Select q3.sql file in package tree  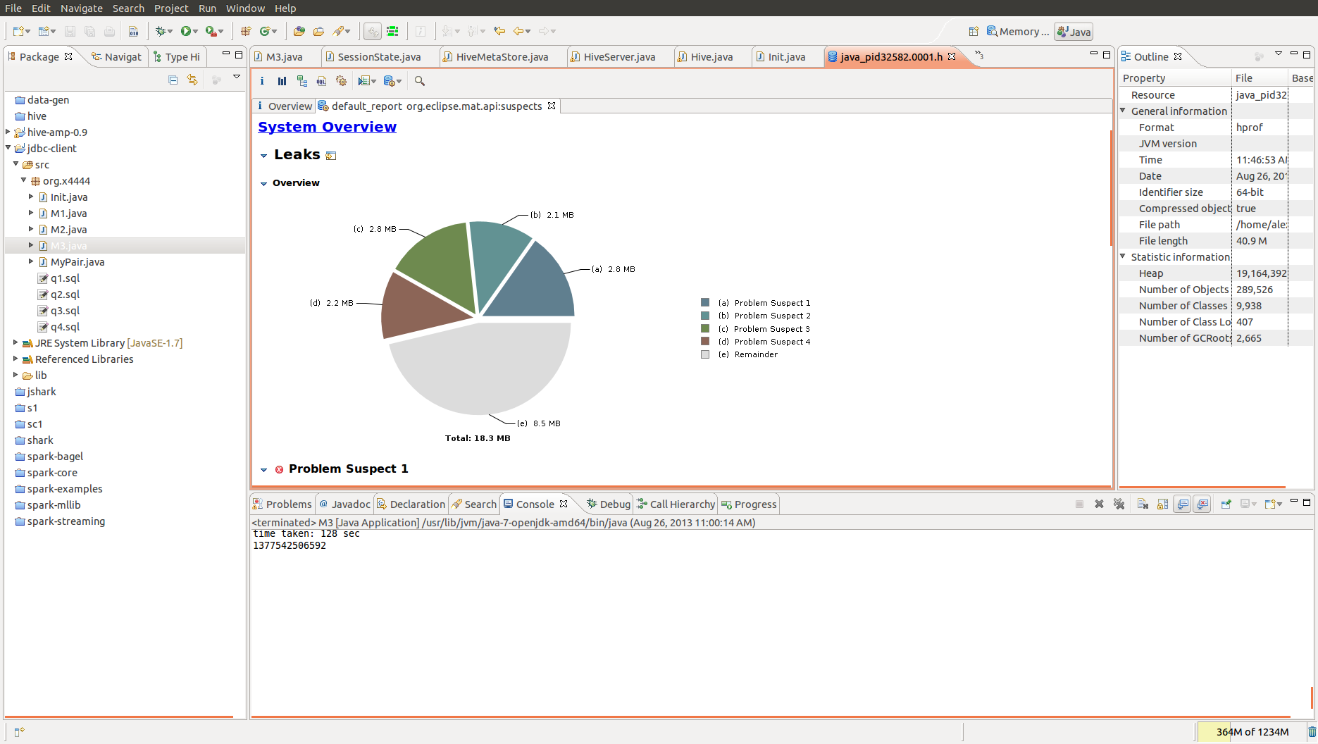coord(65,311)
